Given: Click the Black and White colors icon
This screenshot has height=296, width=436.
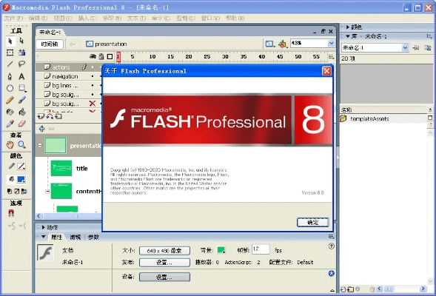Looking at the screenshot, I should point(9,191).
